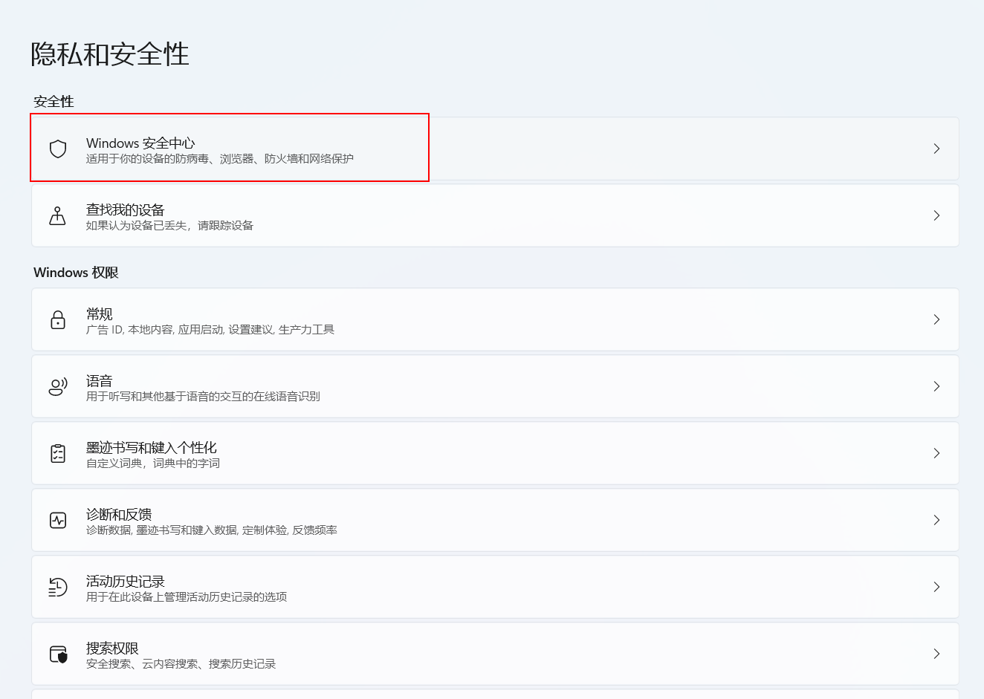Expand 查找我的设备 with its chevron arrow

(936, 215)
